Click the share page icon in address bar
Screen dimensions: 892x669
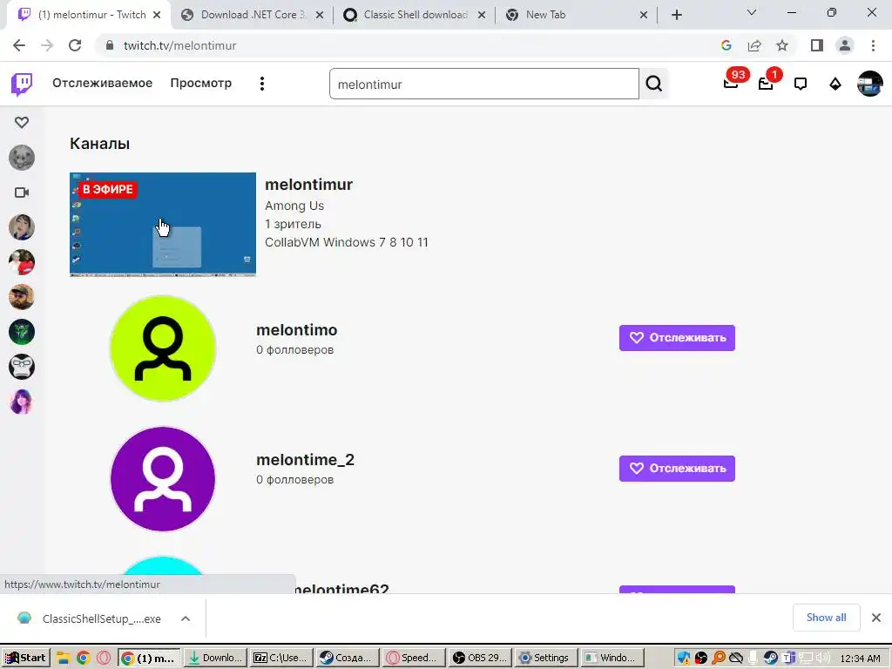click(754, 45)
